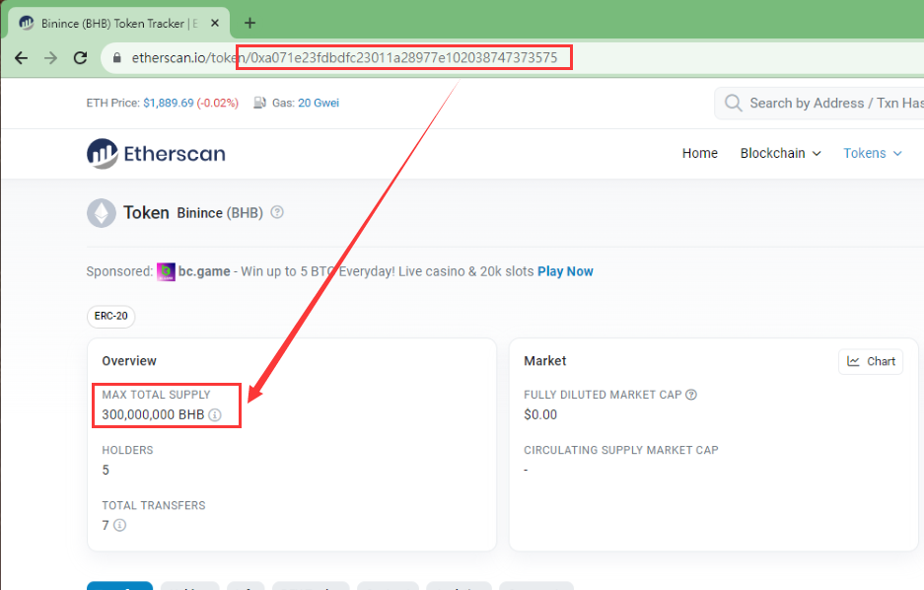Click the gas pump icon

pyautogui.click(x=260, y=104)
